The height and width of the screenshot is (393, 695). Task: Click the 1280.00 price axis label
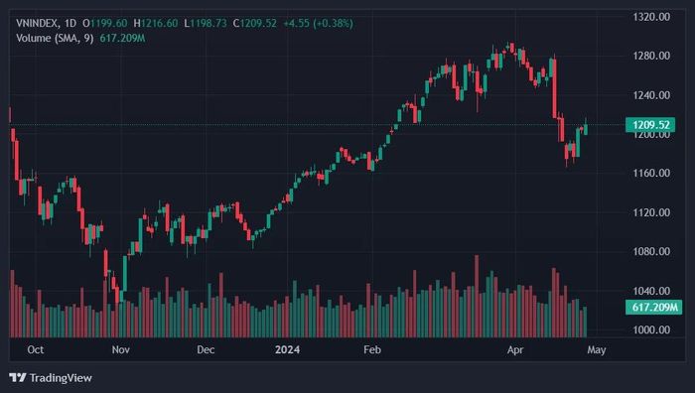tap(651, 56)
